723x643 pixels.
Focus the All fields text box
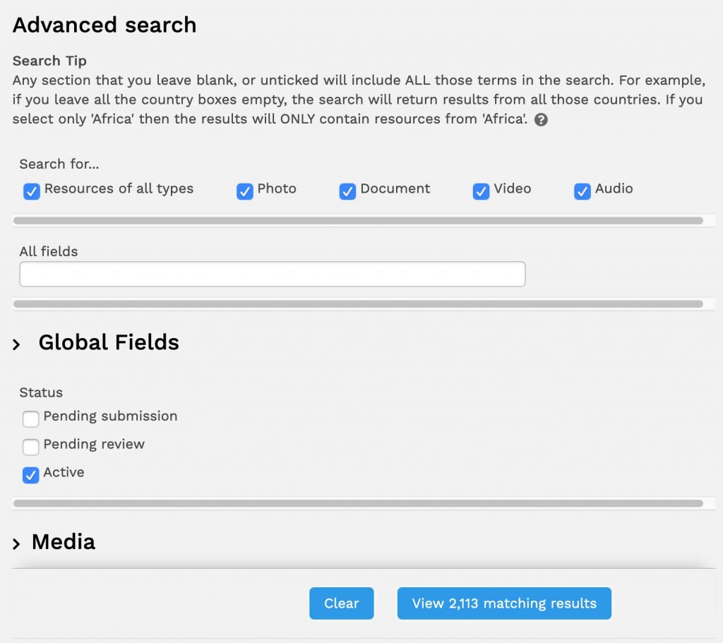[x=273, y=275]
